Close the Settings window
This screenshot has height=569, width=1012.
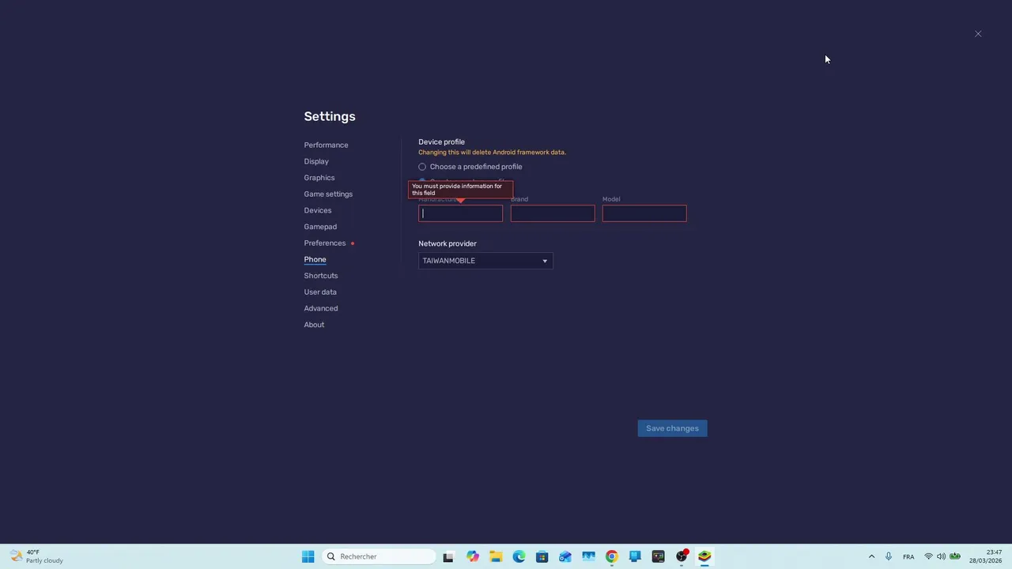(978, 34)
